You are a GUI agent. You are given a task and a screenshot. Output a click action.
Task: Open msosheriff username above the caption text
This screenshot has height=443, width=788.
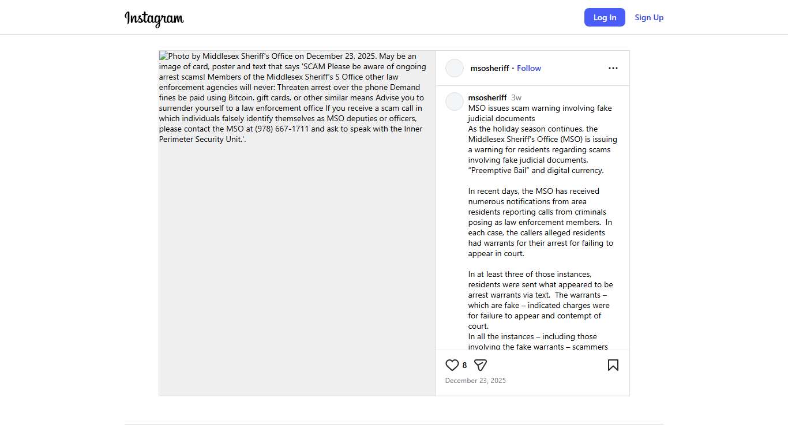[487, 97]
